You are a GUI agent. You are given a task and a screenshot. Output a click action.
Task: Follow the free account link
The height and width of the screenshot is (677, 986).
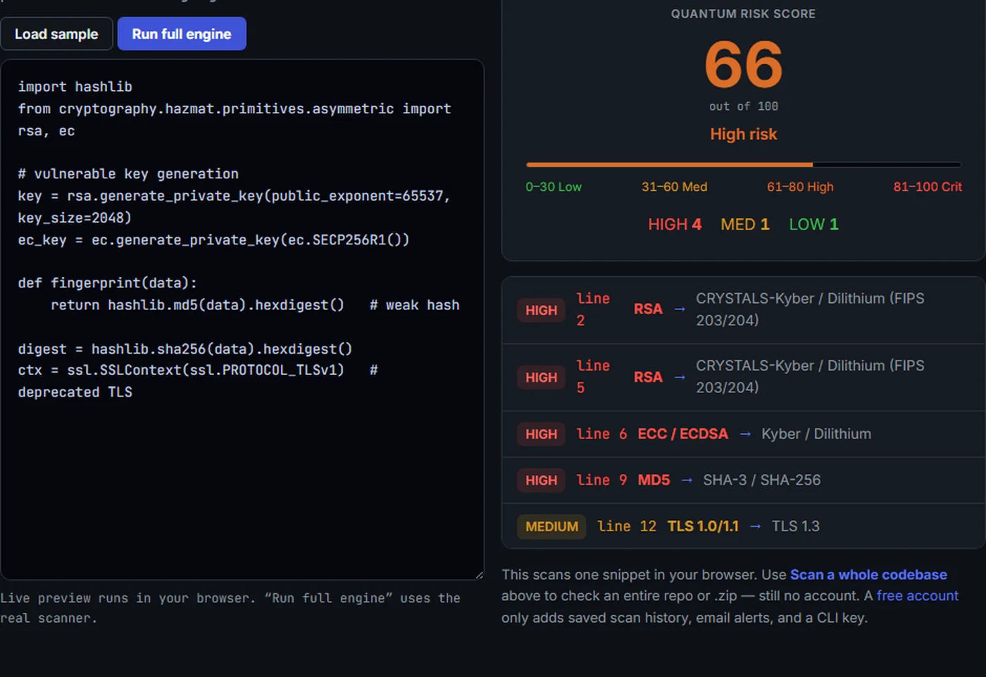(917, 596)
